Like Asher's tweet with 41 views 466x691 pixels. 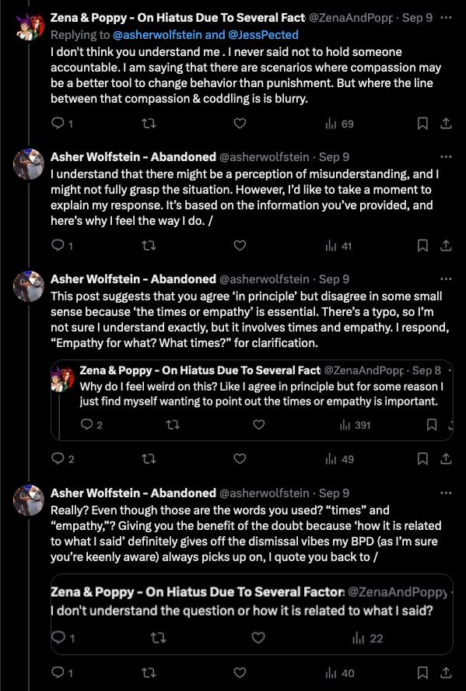pyautogui.click(x=240, y=245)
